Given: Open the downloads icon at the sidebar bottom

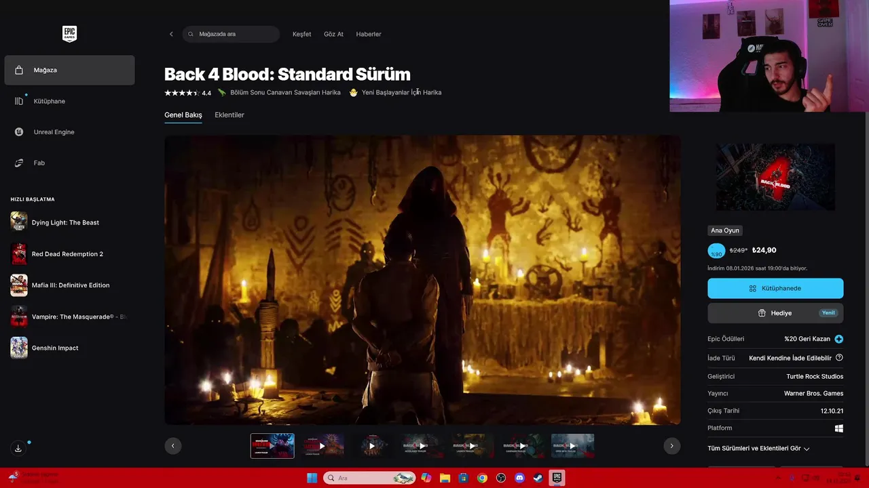Looking at the screenshot, I should coord(18,448).
